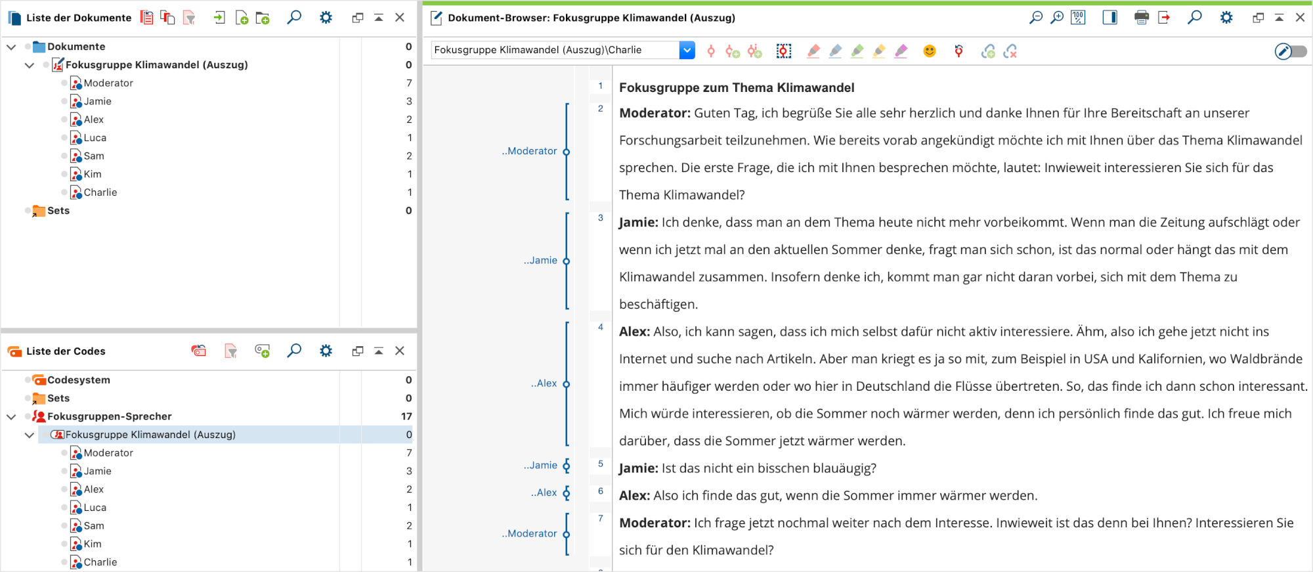Collapse the Dokumente root node
The image size is (1313, 572).
coord(11,47)
